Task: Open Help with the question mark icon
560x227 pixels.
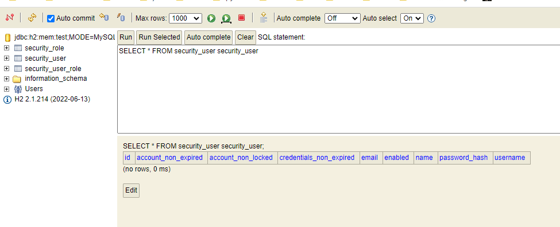Action: click(431, 18)
